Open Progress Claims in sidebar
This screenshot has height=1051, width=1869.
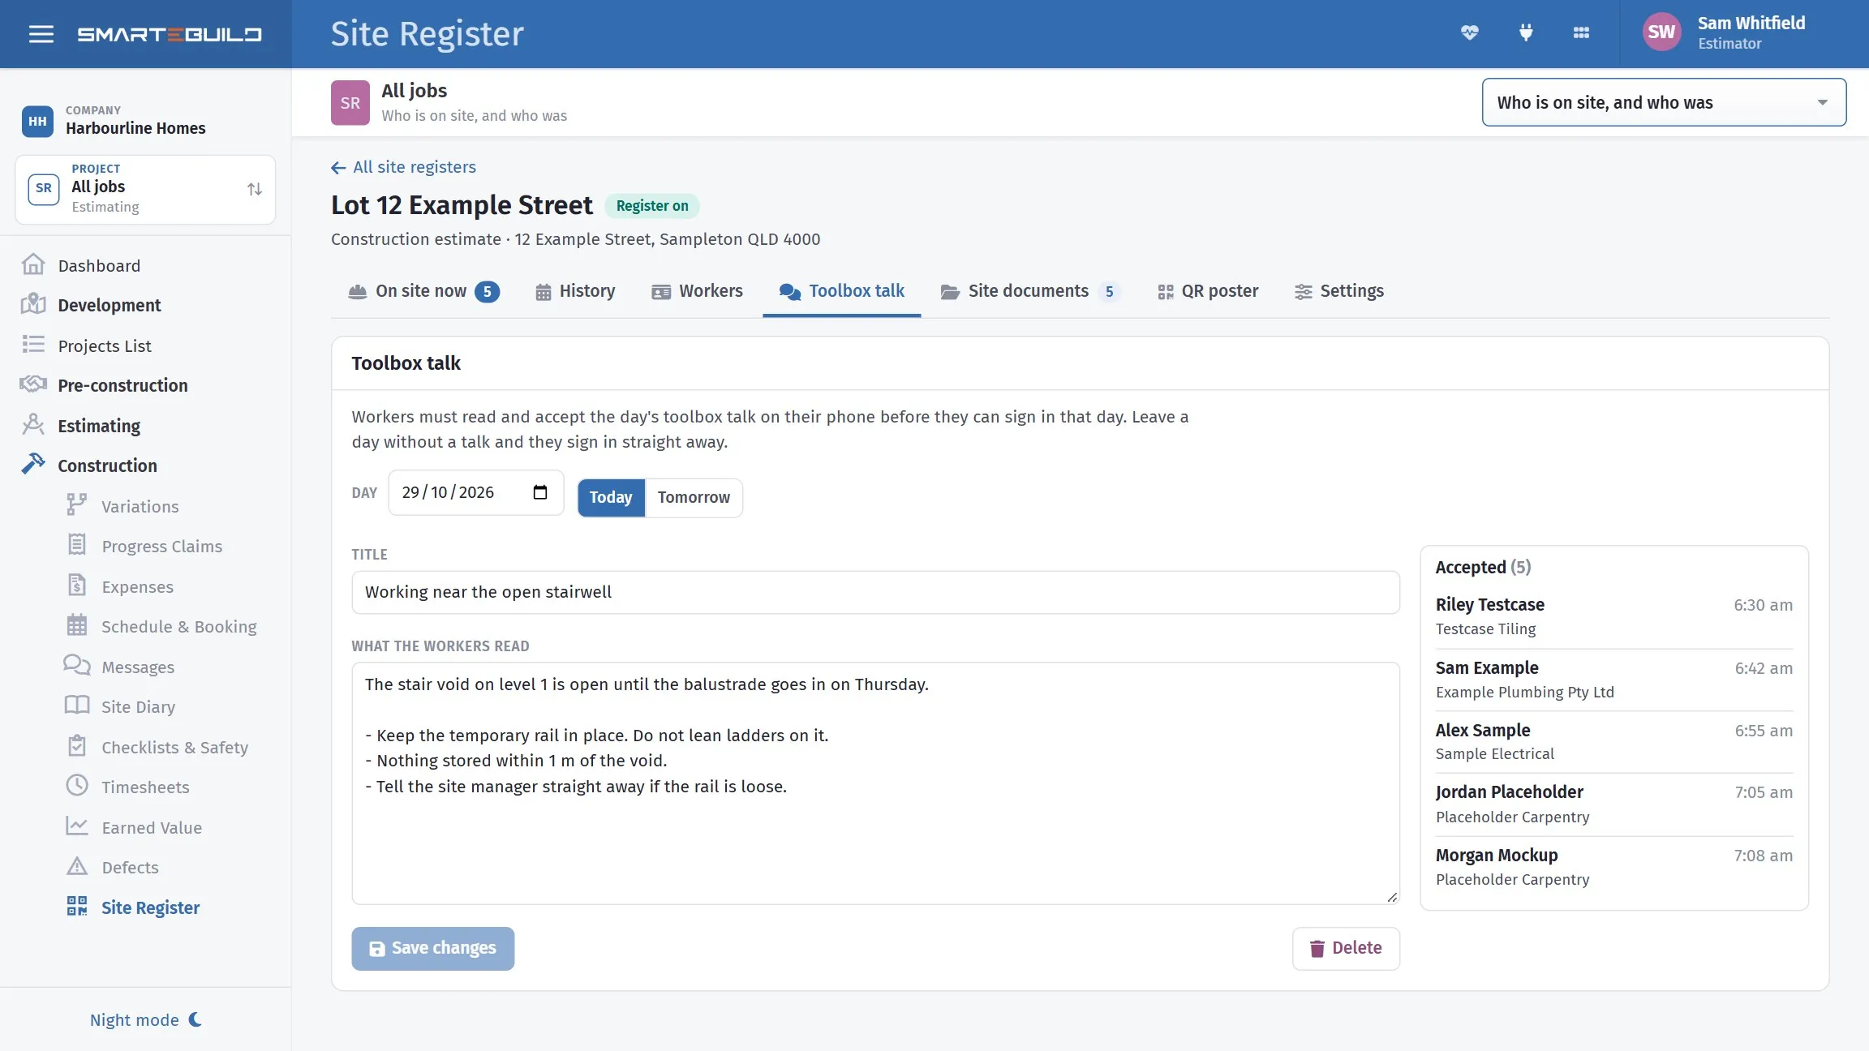(161, 546)
